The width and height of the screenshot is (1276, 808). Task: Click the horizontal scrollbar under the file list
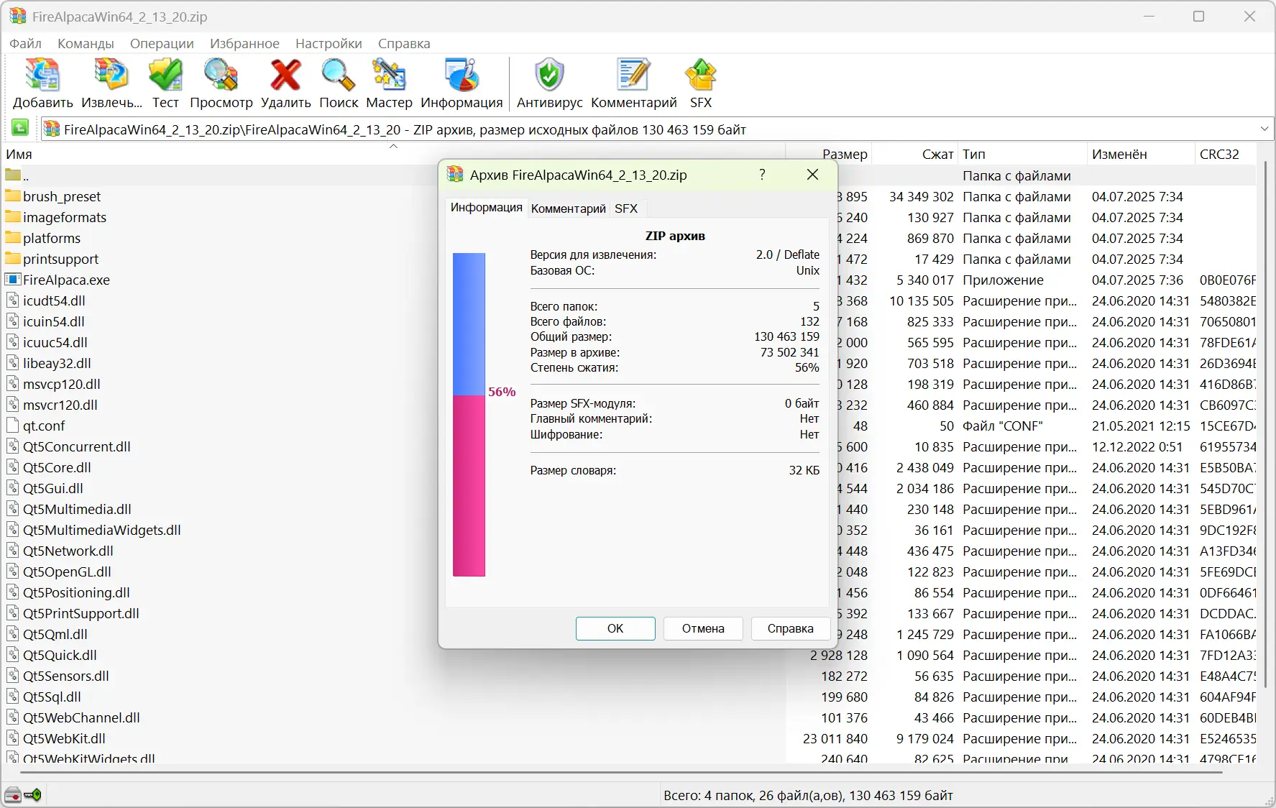[x=622, y=772]
